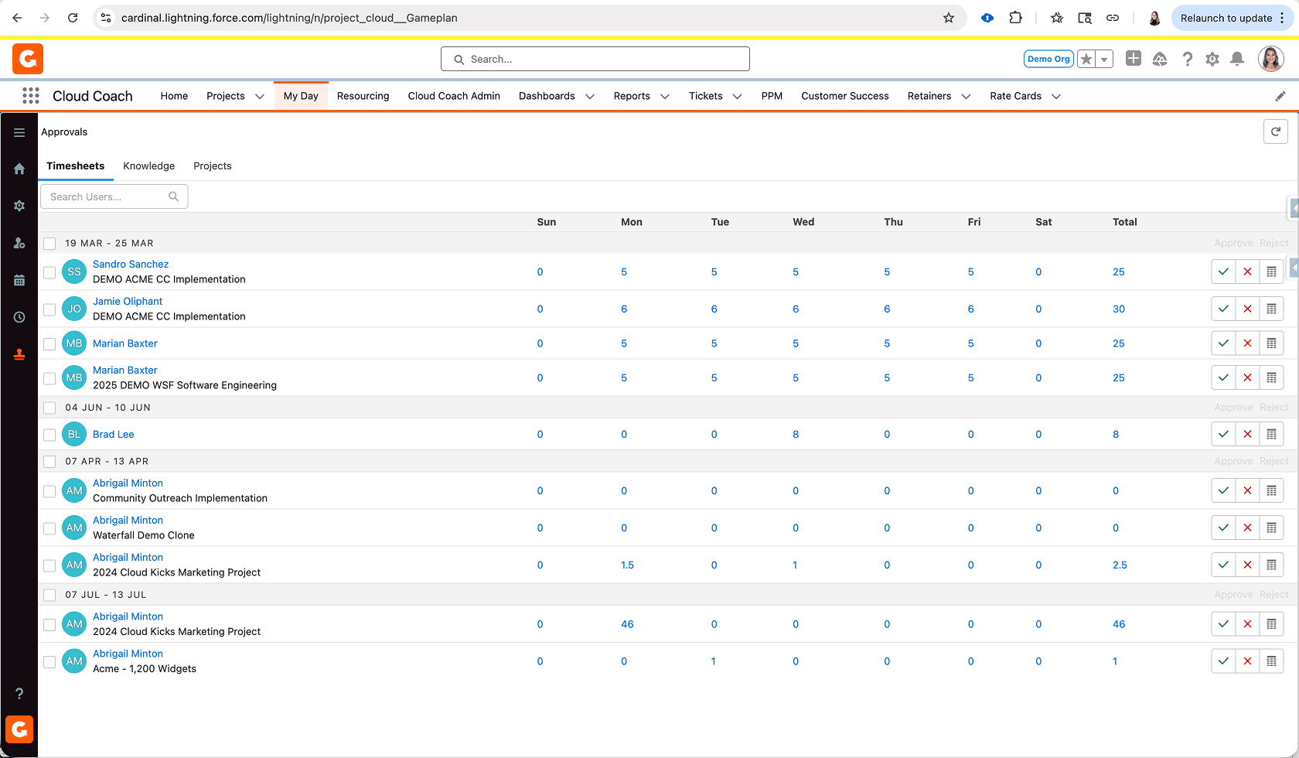The image size is (1299, 758).
Task: Open the Cloud Coach Admin navigation tab
Action: tap(454, 96)
